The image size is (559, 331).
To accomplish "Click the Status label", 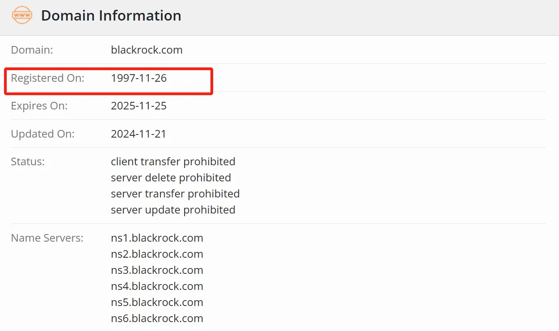I will pos(28,161).
